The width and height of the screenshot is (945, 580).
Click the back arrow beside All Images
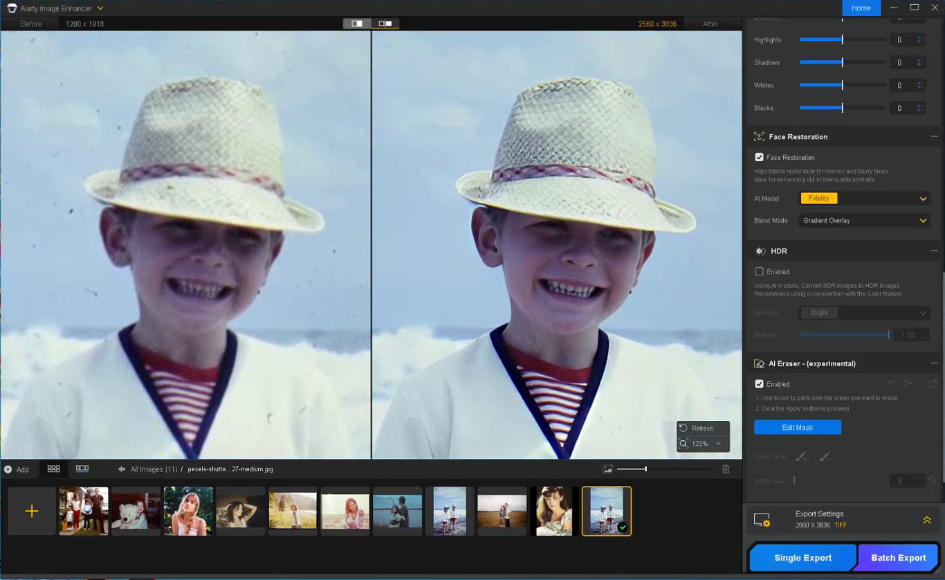click(122, 469)
